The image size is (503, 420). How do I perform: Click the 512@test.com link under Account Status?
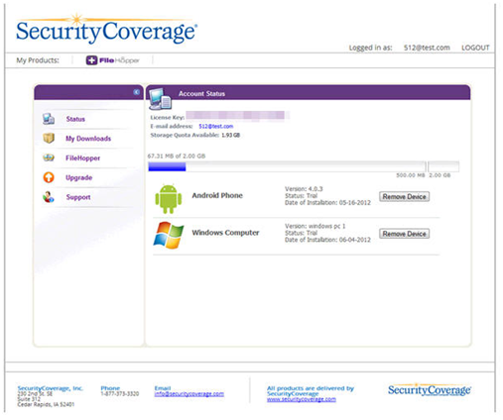click(x=215, y=126)
